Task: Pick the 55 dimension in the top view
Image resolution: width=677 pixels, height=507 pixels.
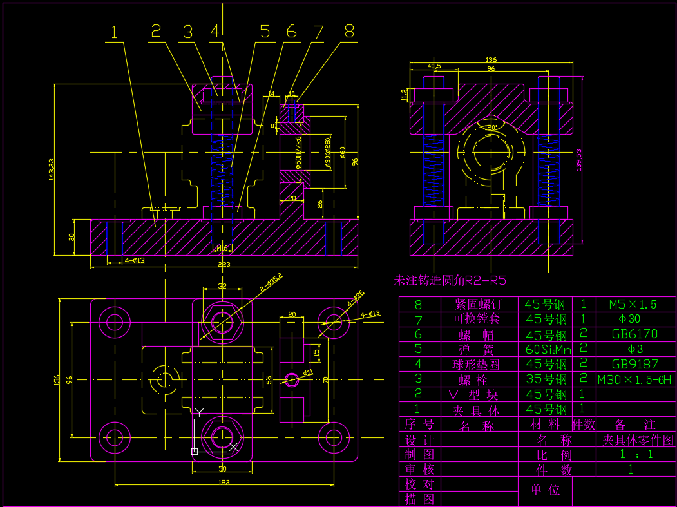Action: pos(269,380)
